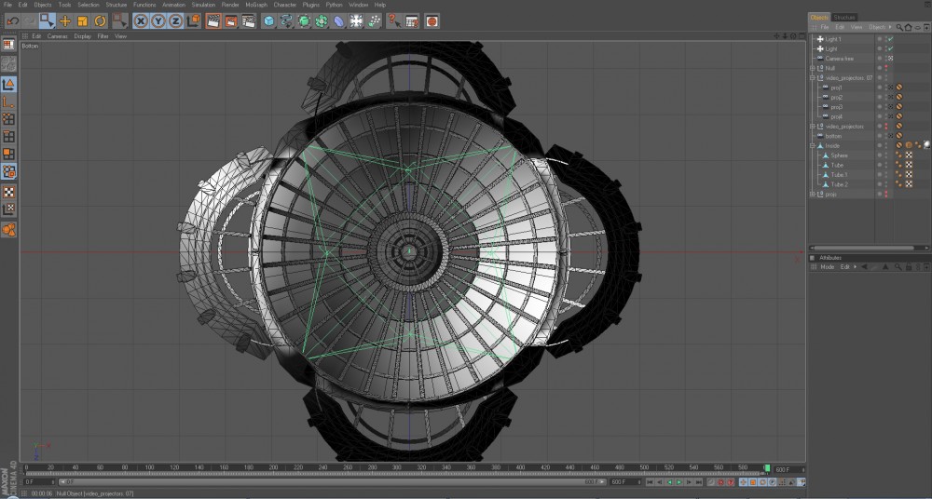Image resolution: width=932 pixels, height=499 pixels.
Task: Collapse the Inside object group
Action: (x=813, y=145)
